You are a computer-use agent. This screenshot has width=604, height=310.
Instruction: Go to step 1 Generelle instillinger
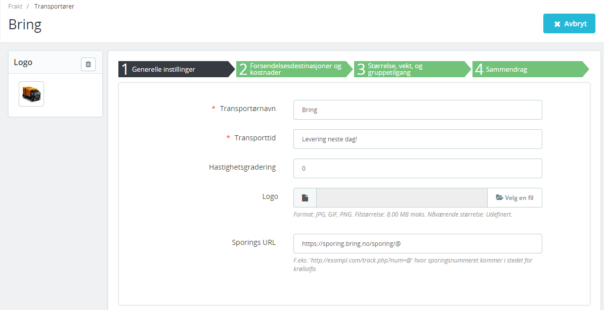coord(177,69)
